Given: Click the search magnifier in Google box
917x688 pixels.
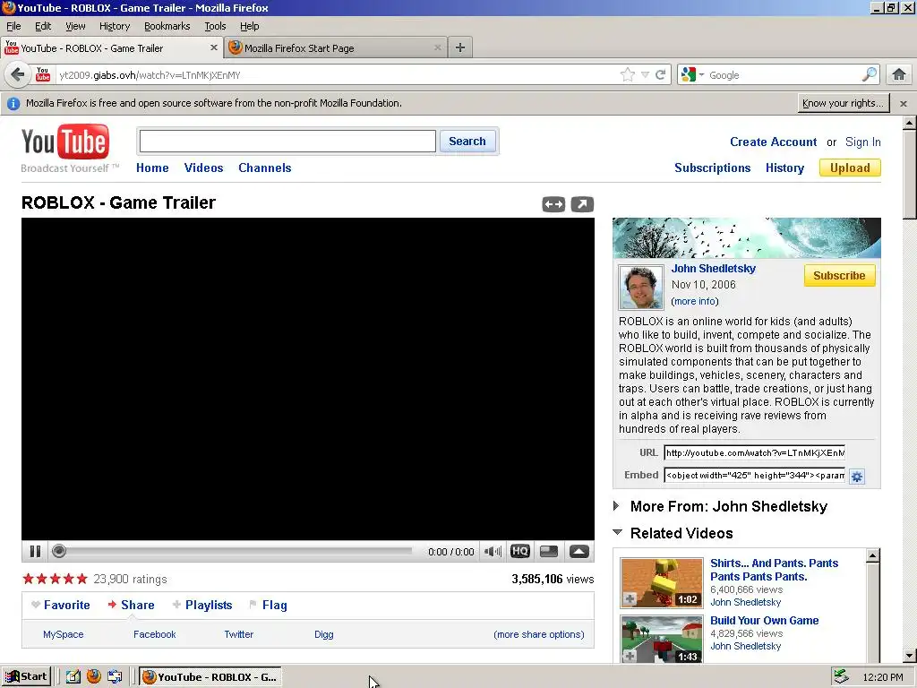Looking at the screenshot, I should pos(869,74).
